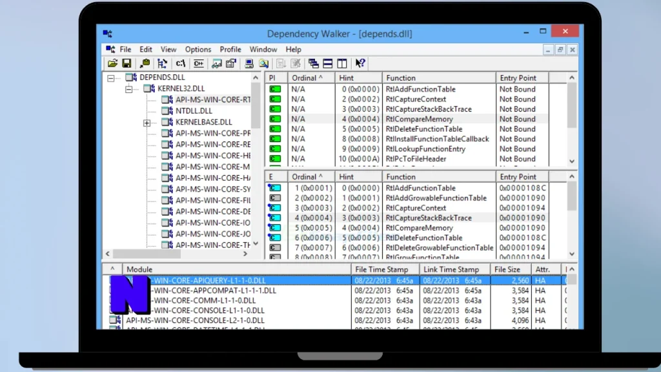Screen dimensions: 661x372
Task: Click the Cascade windows toolbar icon
Action: click(313, 63)
